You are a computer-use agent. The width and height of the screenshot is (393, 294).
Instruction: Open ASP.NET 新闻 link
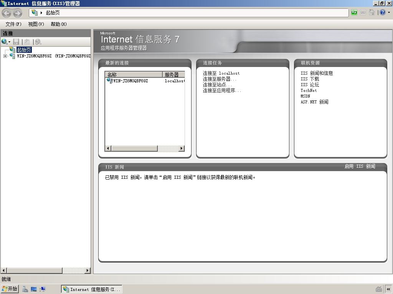315,102
